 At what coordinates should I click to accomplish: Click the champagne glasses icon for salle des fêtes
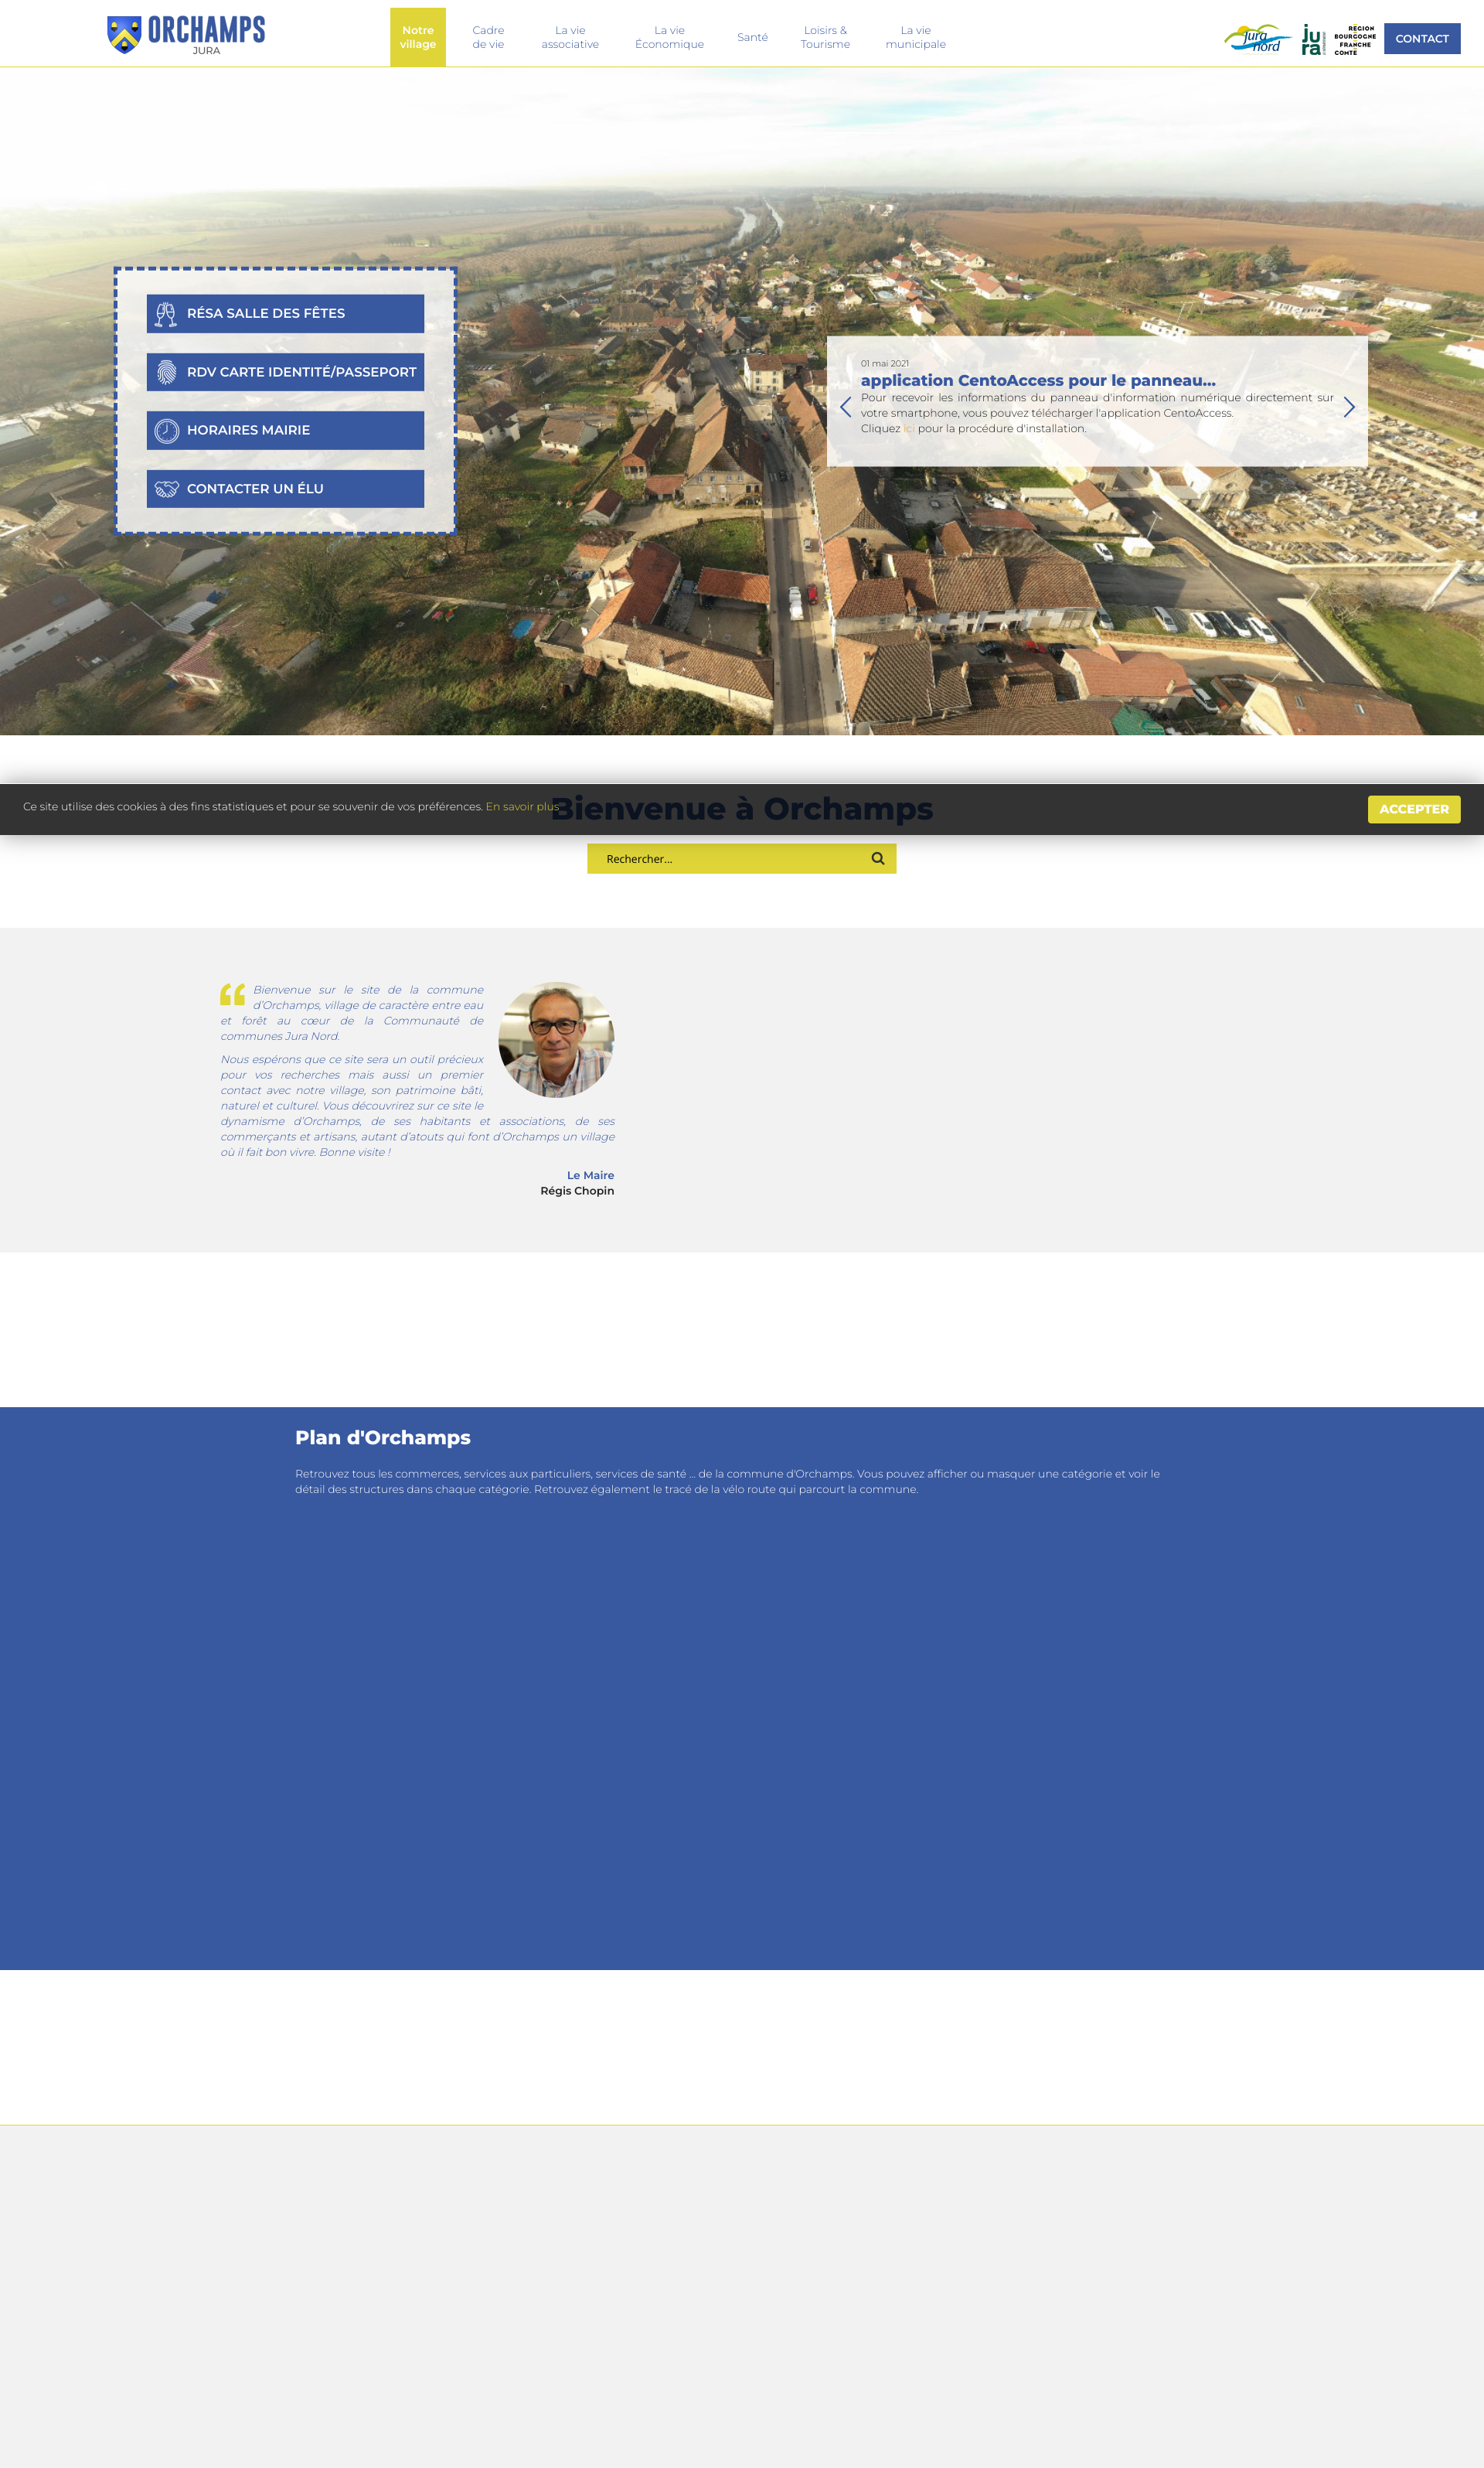(166, 314)
